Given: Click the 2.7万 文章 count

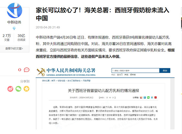Looking at the screenshot, I should (x=7, y=37).
